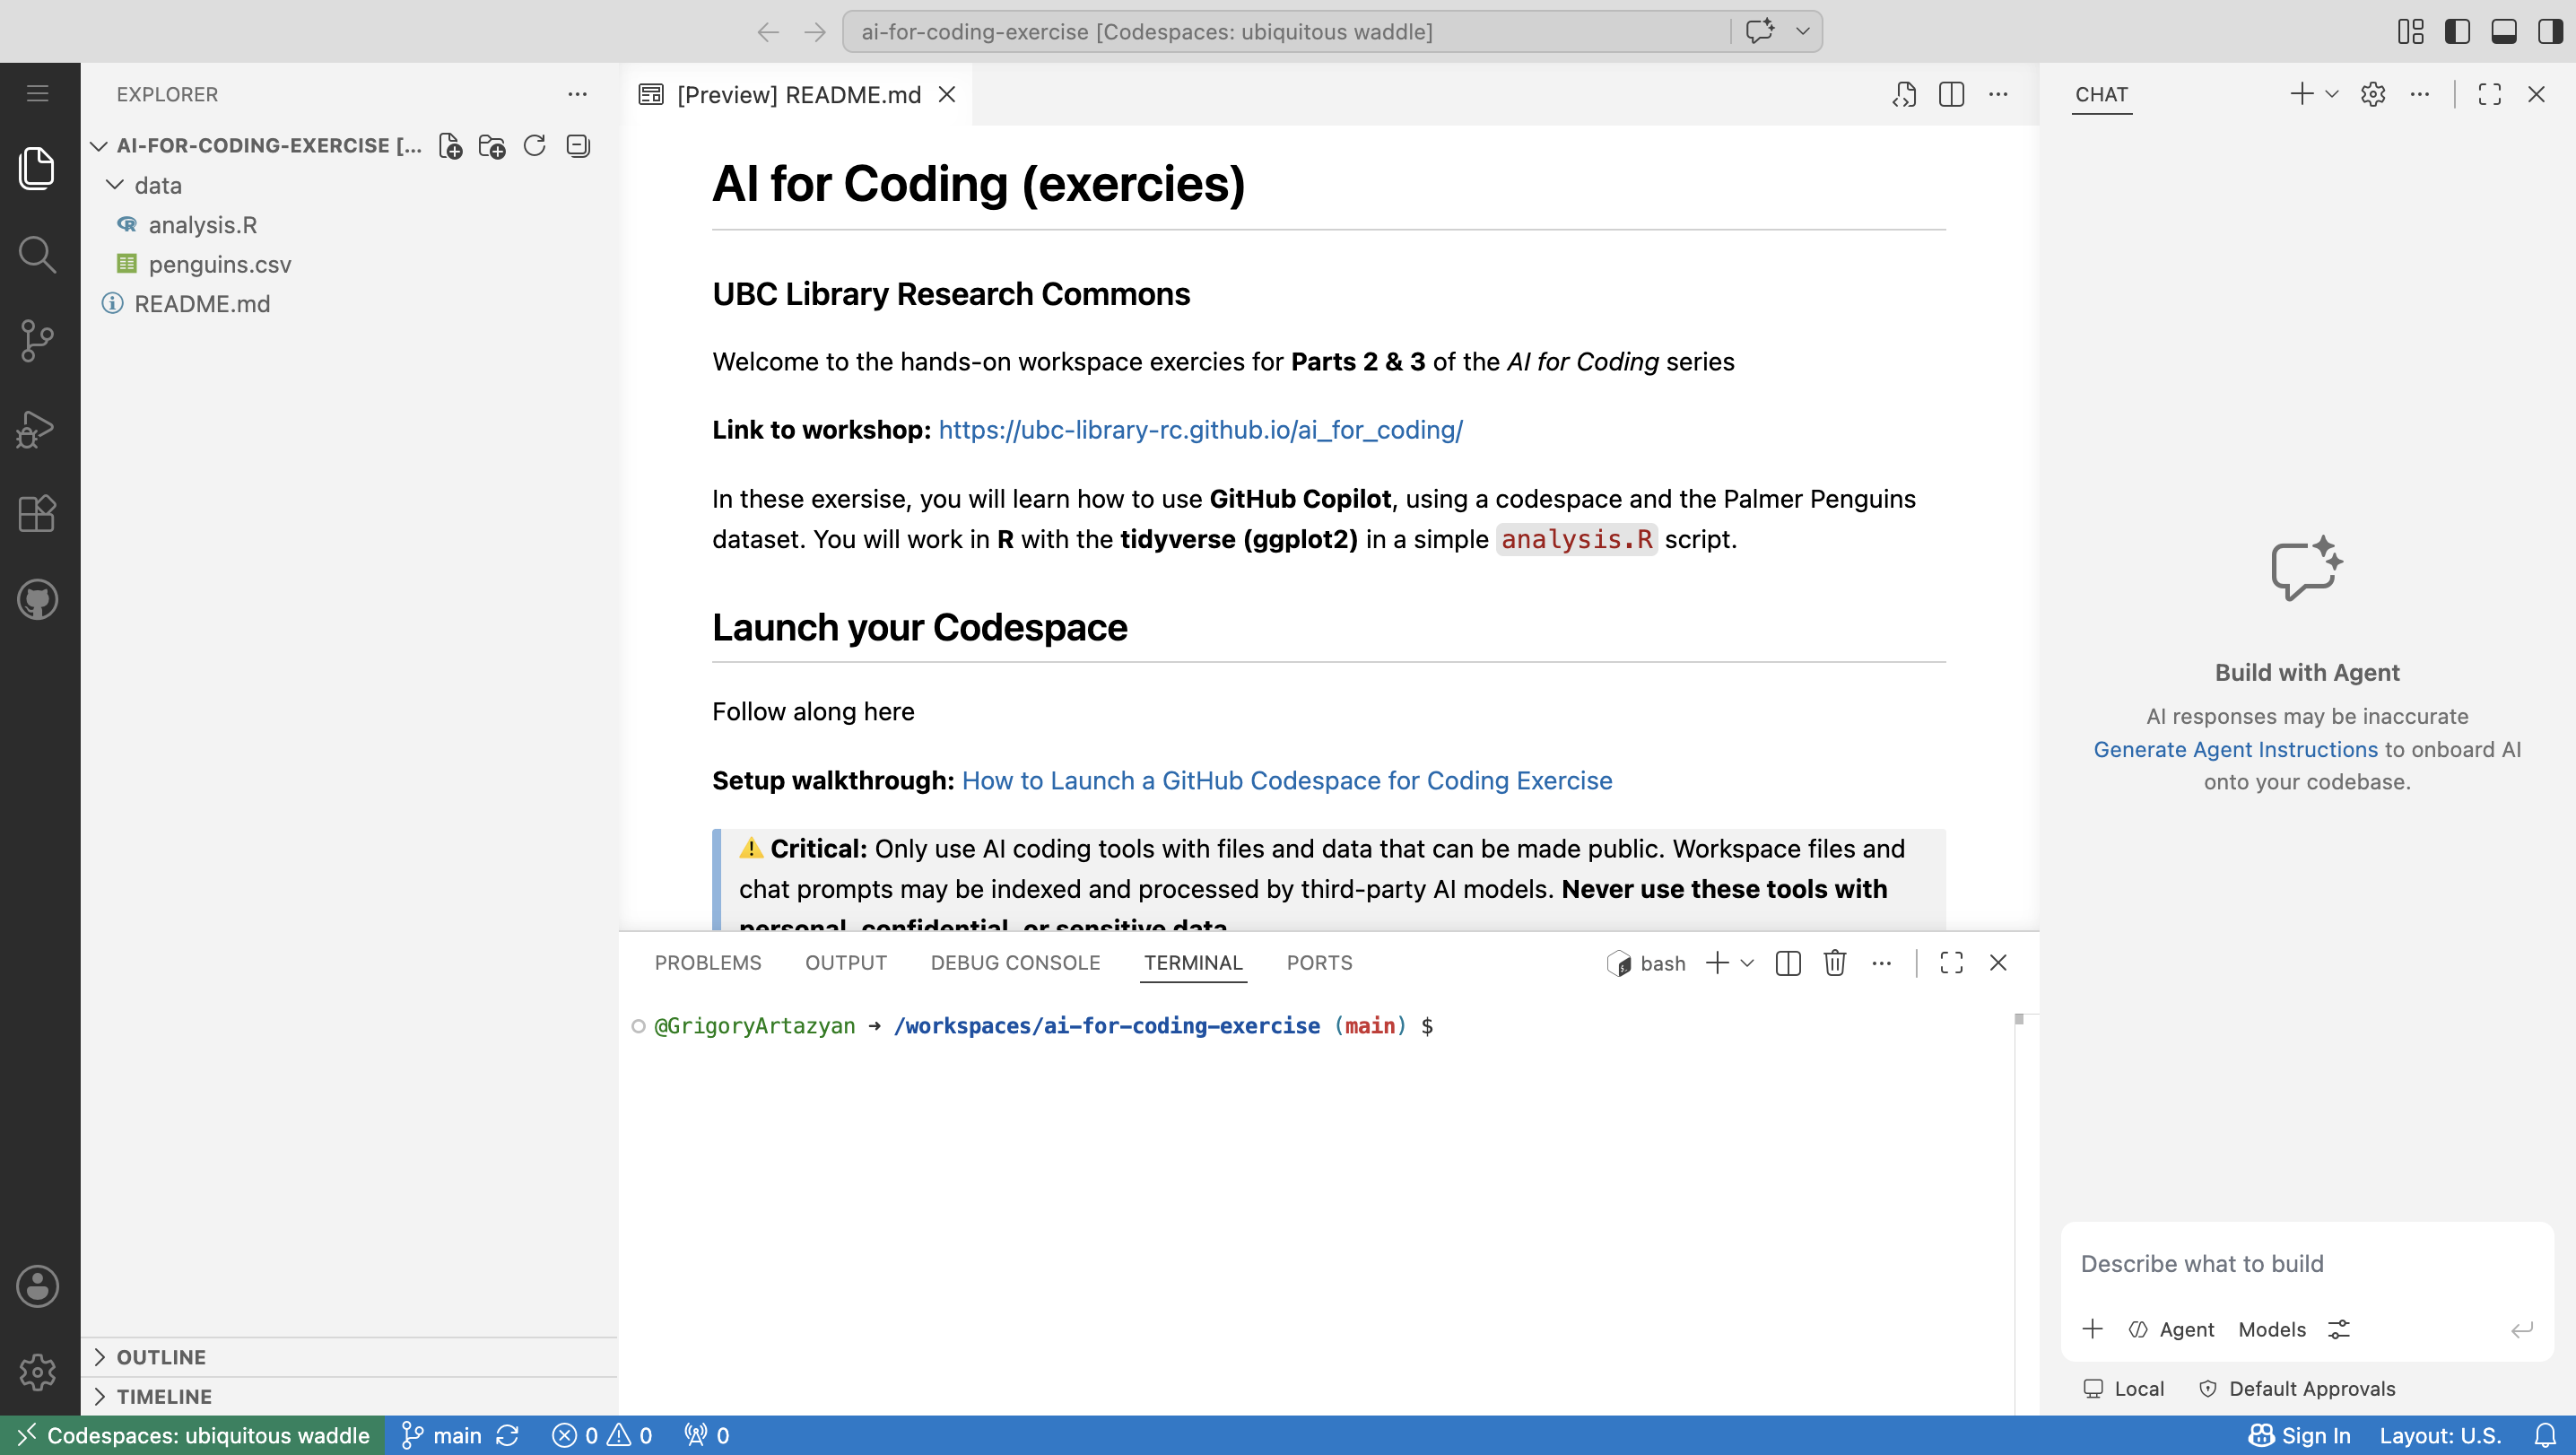Kill the terminal with trash icon
Image resolution: width=2576 pixels, height=1455 pixels.
click(x=1835, y=963)
